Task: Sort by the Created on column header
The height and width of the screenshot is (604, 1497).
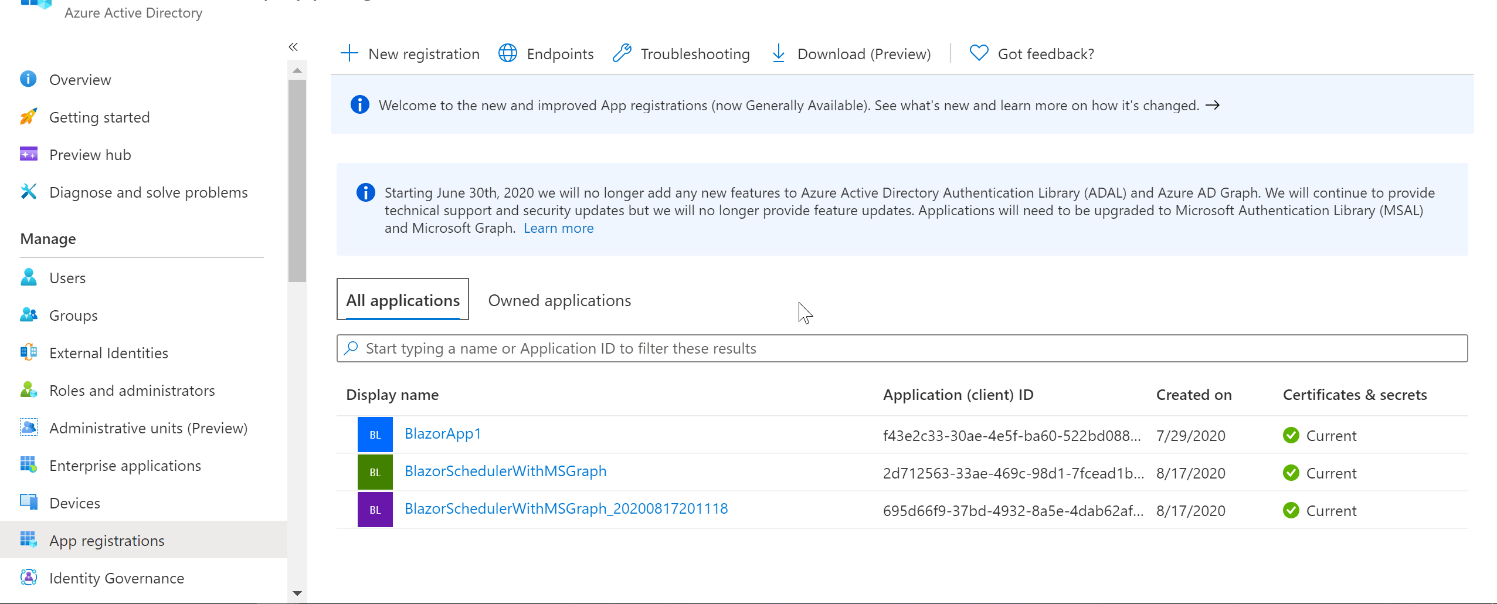Action: (1193, 395)
